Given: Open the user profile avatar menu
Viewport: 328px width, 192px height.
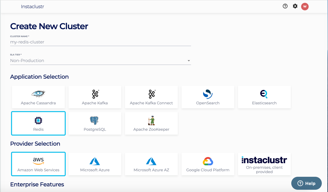Looking at the screenshot, I should point(305,6).
